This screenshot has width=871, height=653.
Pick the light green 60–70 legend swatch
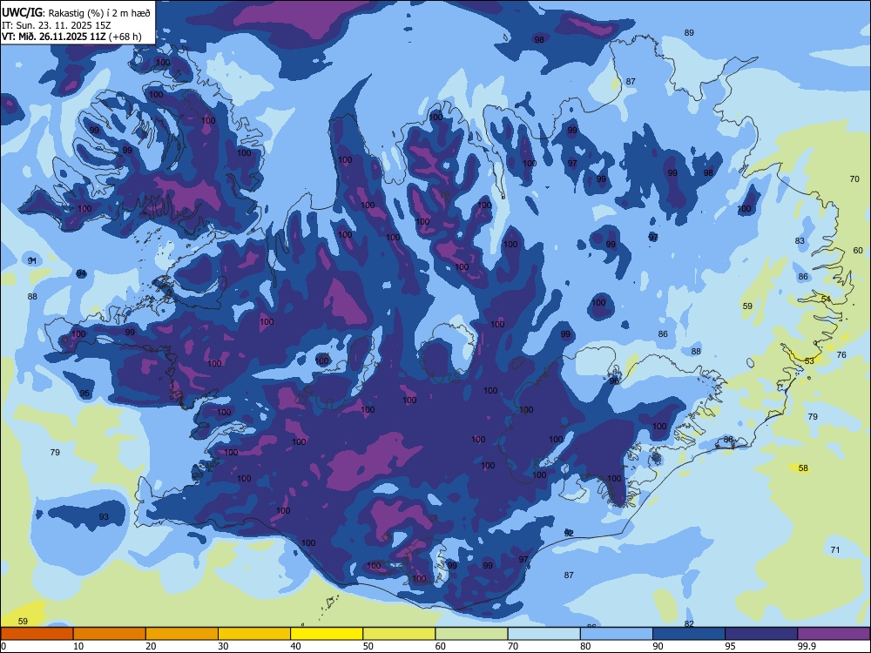click(471, 634)
